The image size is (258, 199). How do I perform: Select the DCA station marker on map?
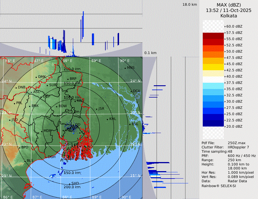coord(131,92)
